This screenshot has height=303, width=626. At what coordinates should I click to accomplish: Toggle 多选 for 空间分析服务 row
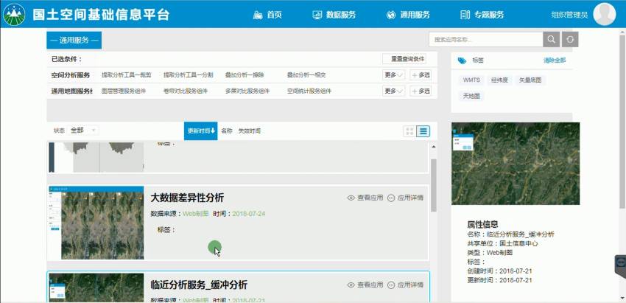point(421,75)
